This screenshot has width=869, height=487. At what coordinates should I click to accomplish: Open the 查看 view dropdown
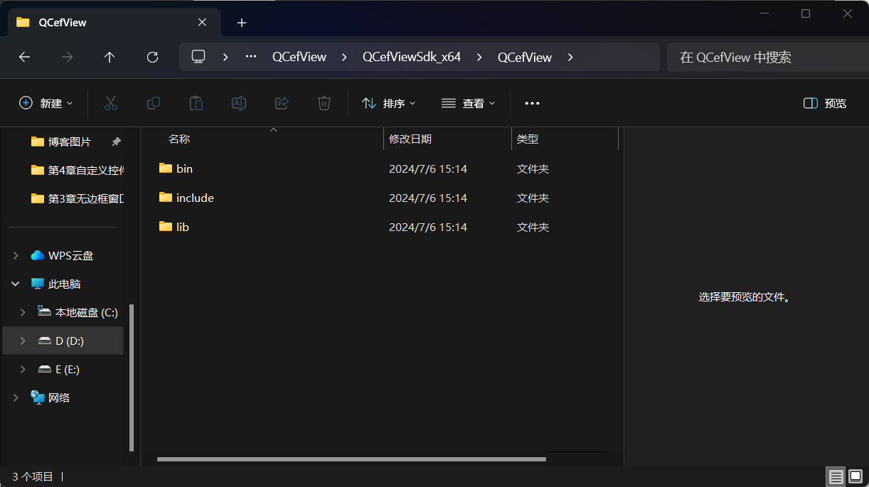coord(468,103)
